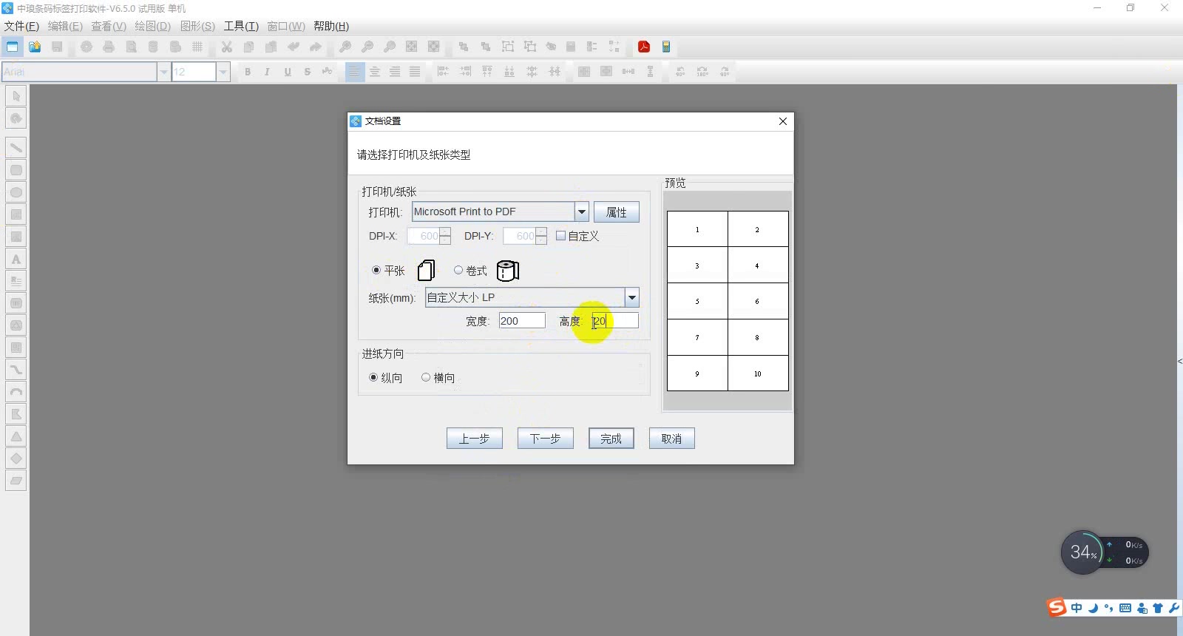The width and height of the screenshot is (1183, 636).
Task: Click the Sogou input method S icon
Action: point(1057,607)
